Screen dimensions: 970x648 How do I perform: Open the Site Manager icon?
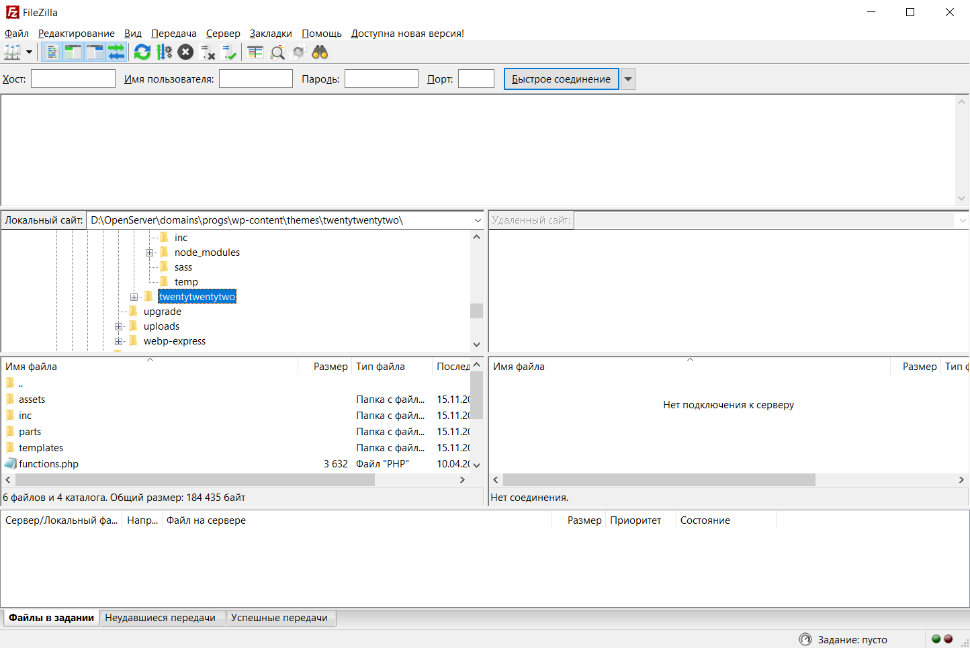(12, 52)
